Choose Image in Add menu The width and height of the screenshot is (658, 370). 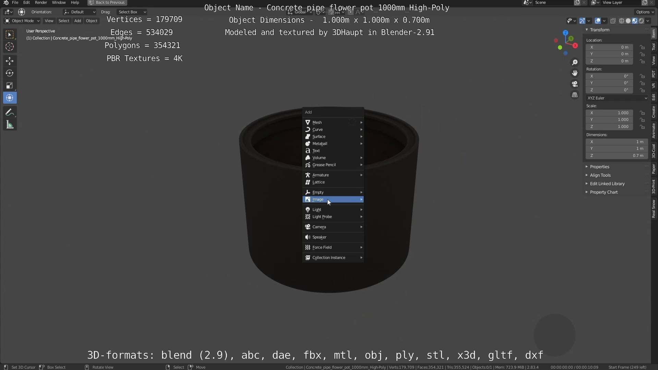point(333,199)
